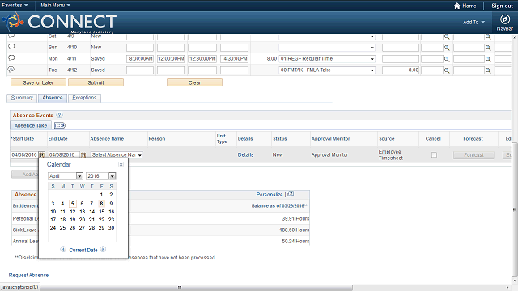This screenshot has width=518, height=291.
Task: Open the Select Absence Name dropdown
Action: [x=117, y=154]
